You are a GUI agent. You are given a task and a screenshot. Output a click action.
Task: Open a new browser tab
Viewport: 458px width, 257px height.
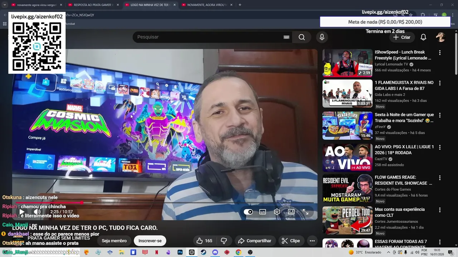[x=240, y=5]
